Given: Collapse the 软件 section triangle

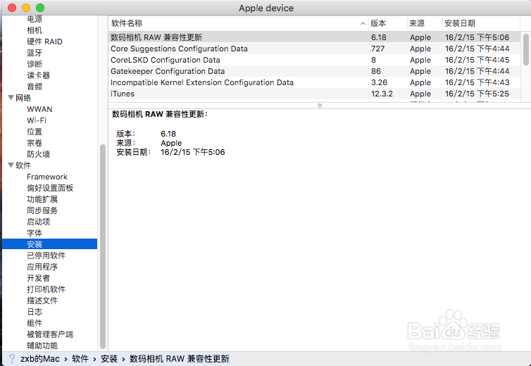Looking at the screenshot, I should click(11, 165).
